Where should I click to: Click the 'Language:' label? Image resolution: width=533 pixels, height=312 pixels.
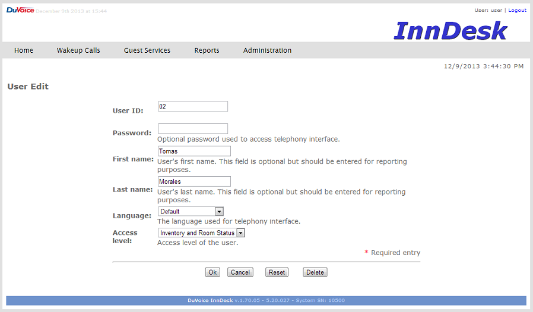(x=132, y=216)
